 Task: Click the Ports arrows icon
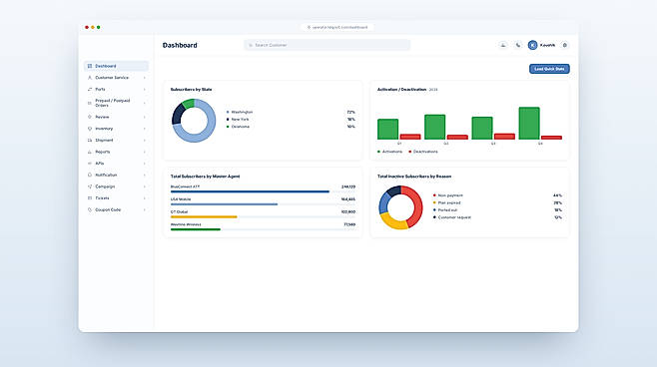pyautogui.click(x=90, y=90)
